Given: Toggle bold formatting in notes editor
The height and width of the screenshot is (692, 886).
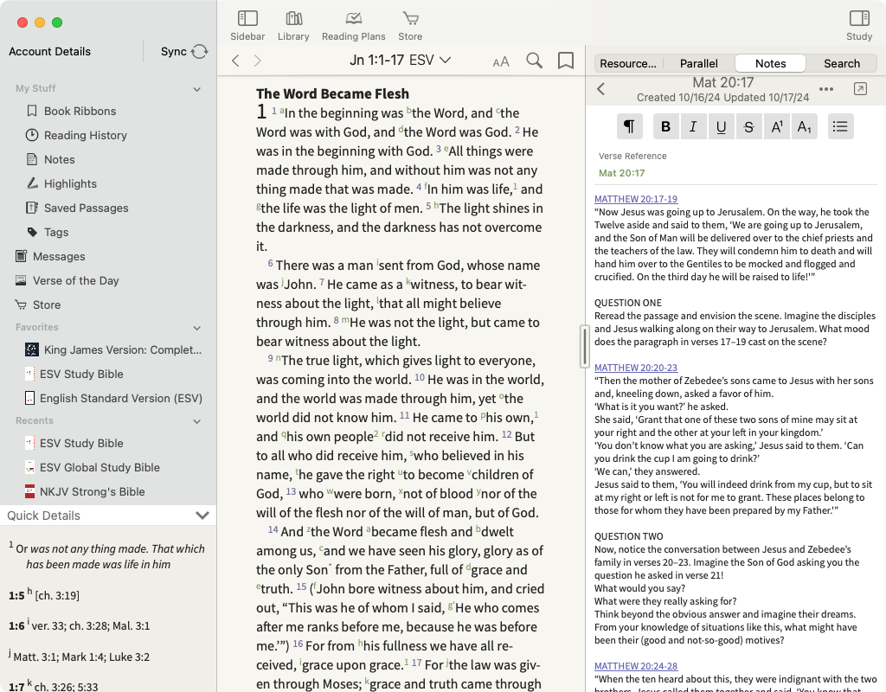Looking at the screenshot, I should coord(665,127).
